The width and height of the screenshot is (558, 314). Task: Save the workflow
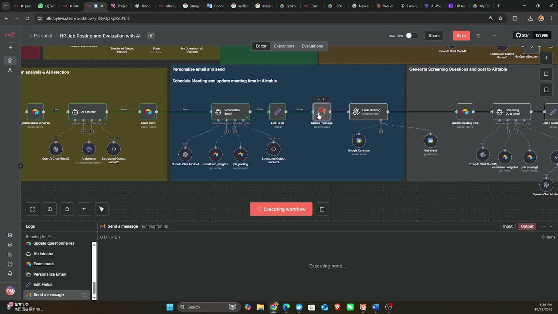(461, 36)
